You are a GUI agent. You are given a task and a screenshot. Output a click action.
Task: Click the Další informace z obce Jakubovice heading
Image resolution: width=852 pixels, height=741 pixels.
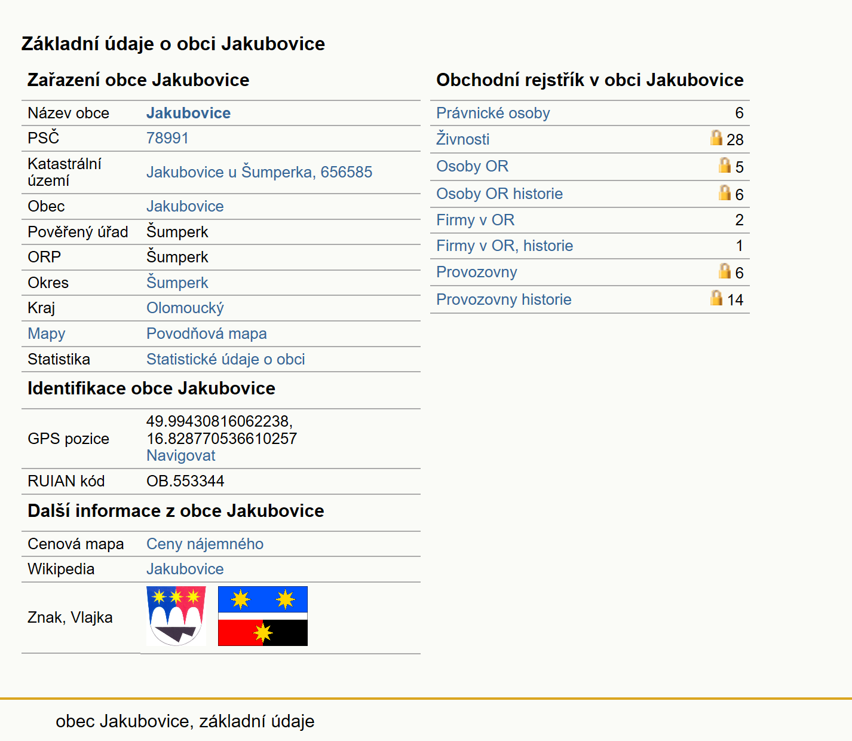click(176, 511)
